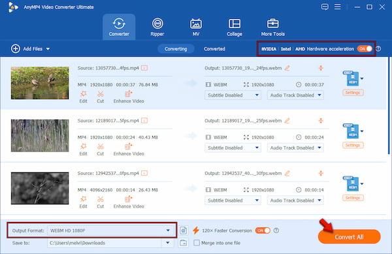Viewport: 392px width, 254px height.
Task: Click Settings button for 12189017 video
Action: tap(353, 146)
